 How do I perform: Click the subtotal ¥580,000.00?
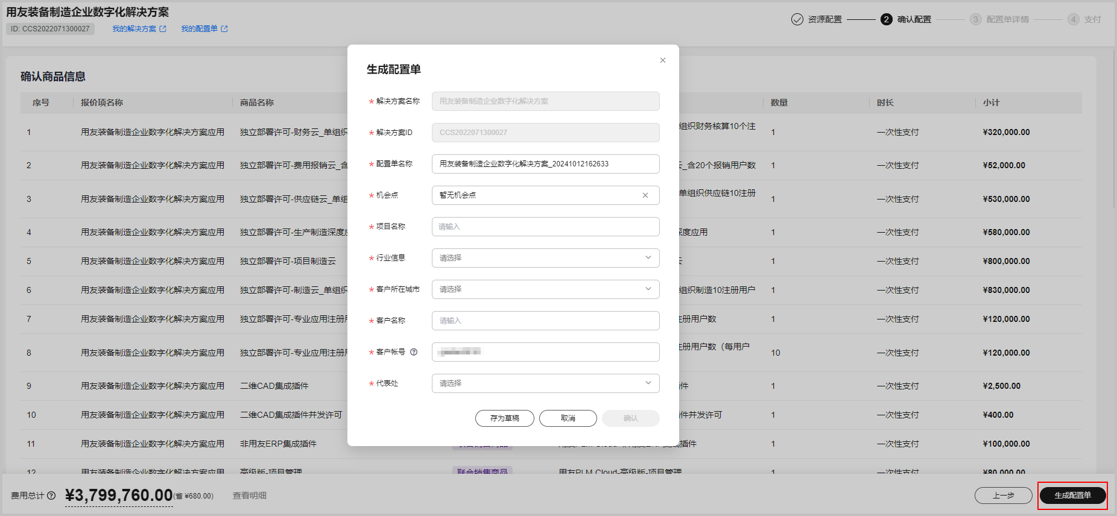(x=1007, y=232)
